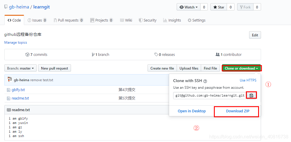
Task: Open the 第4次提交 commit message
Action: pyautogui.click(x=127, y=90)
